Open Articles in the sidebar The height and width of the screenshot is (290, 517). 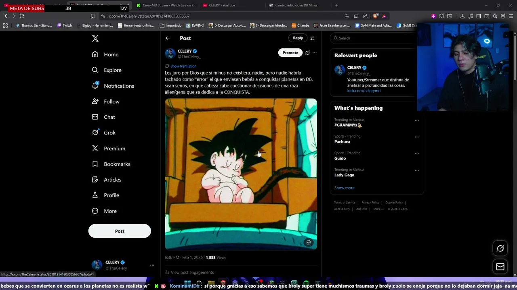pos(106,180)
